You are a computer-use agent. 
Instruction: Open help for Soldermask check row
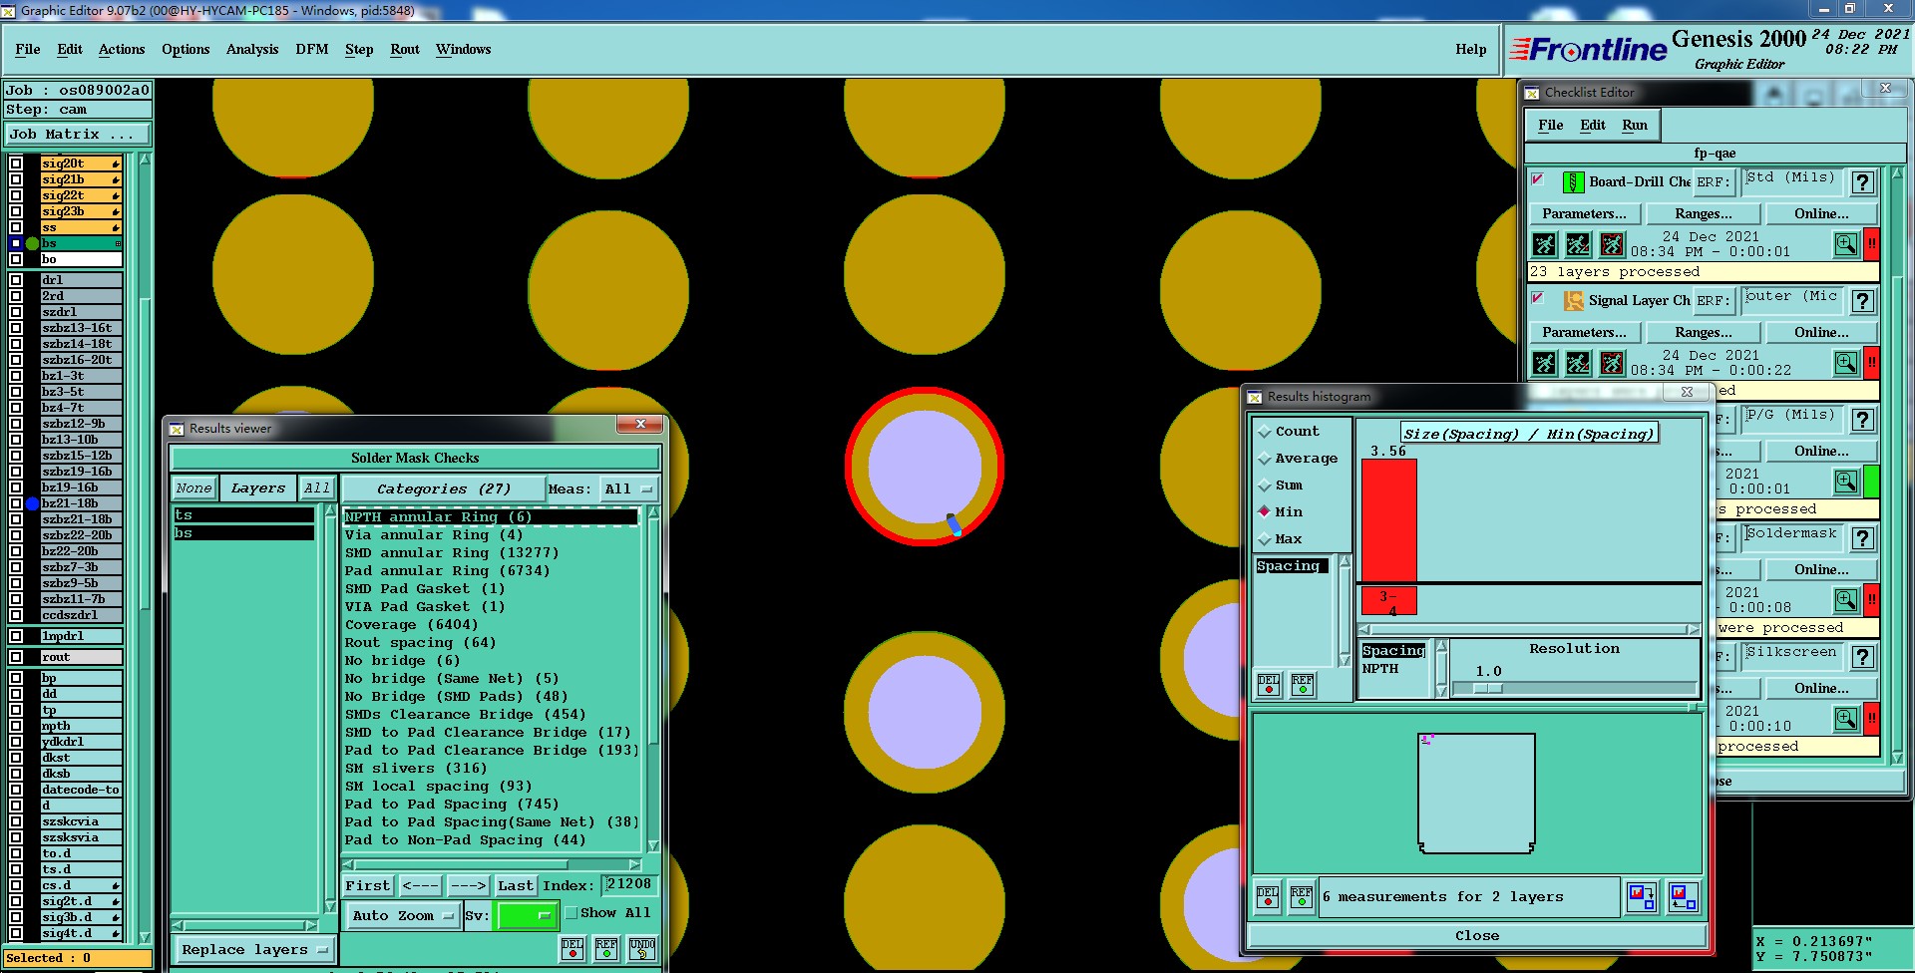(x=1862, y=538)
